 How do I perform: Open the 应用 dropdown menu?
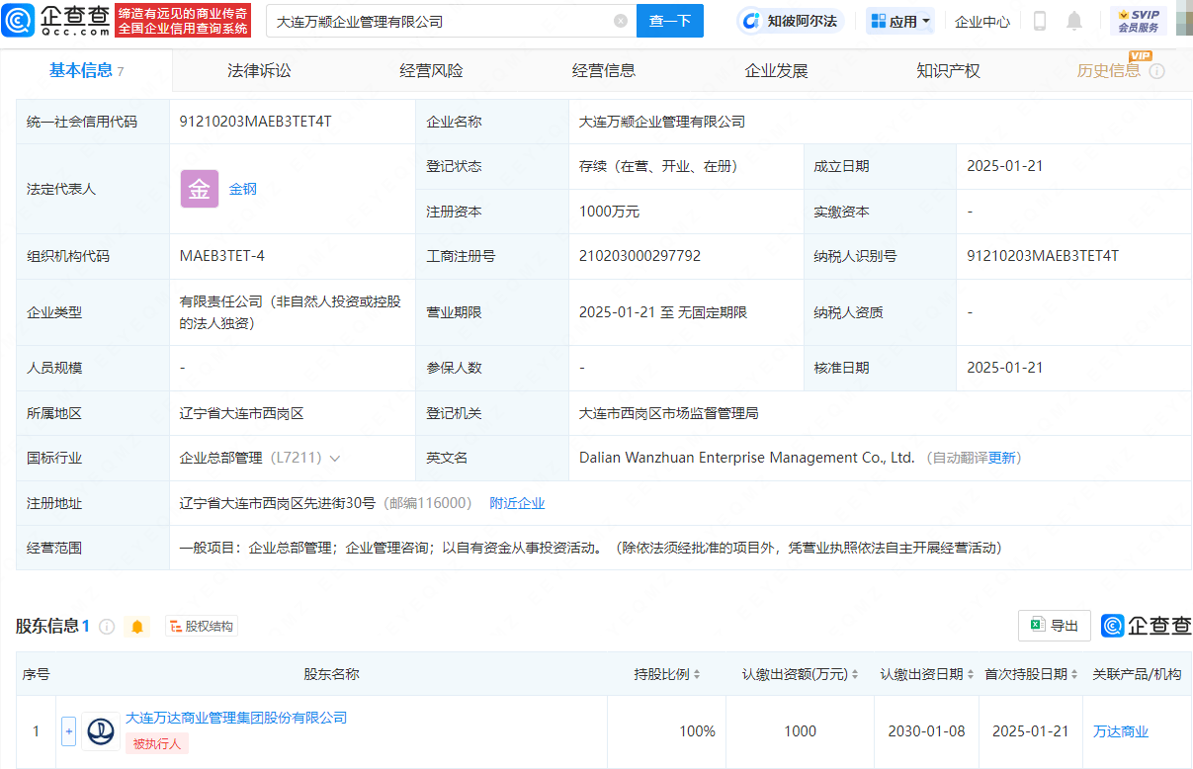(900, 21)
